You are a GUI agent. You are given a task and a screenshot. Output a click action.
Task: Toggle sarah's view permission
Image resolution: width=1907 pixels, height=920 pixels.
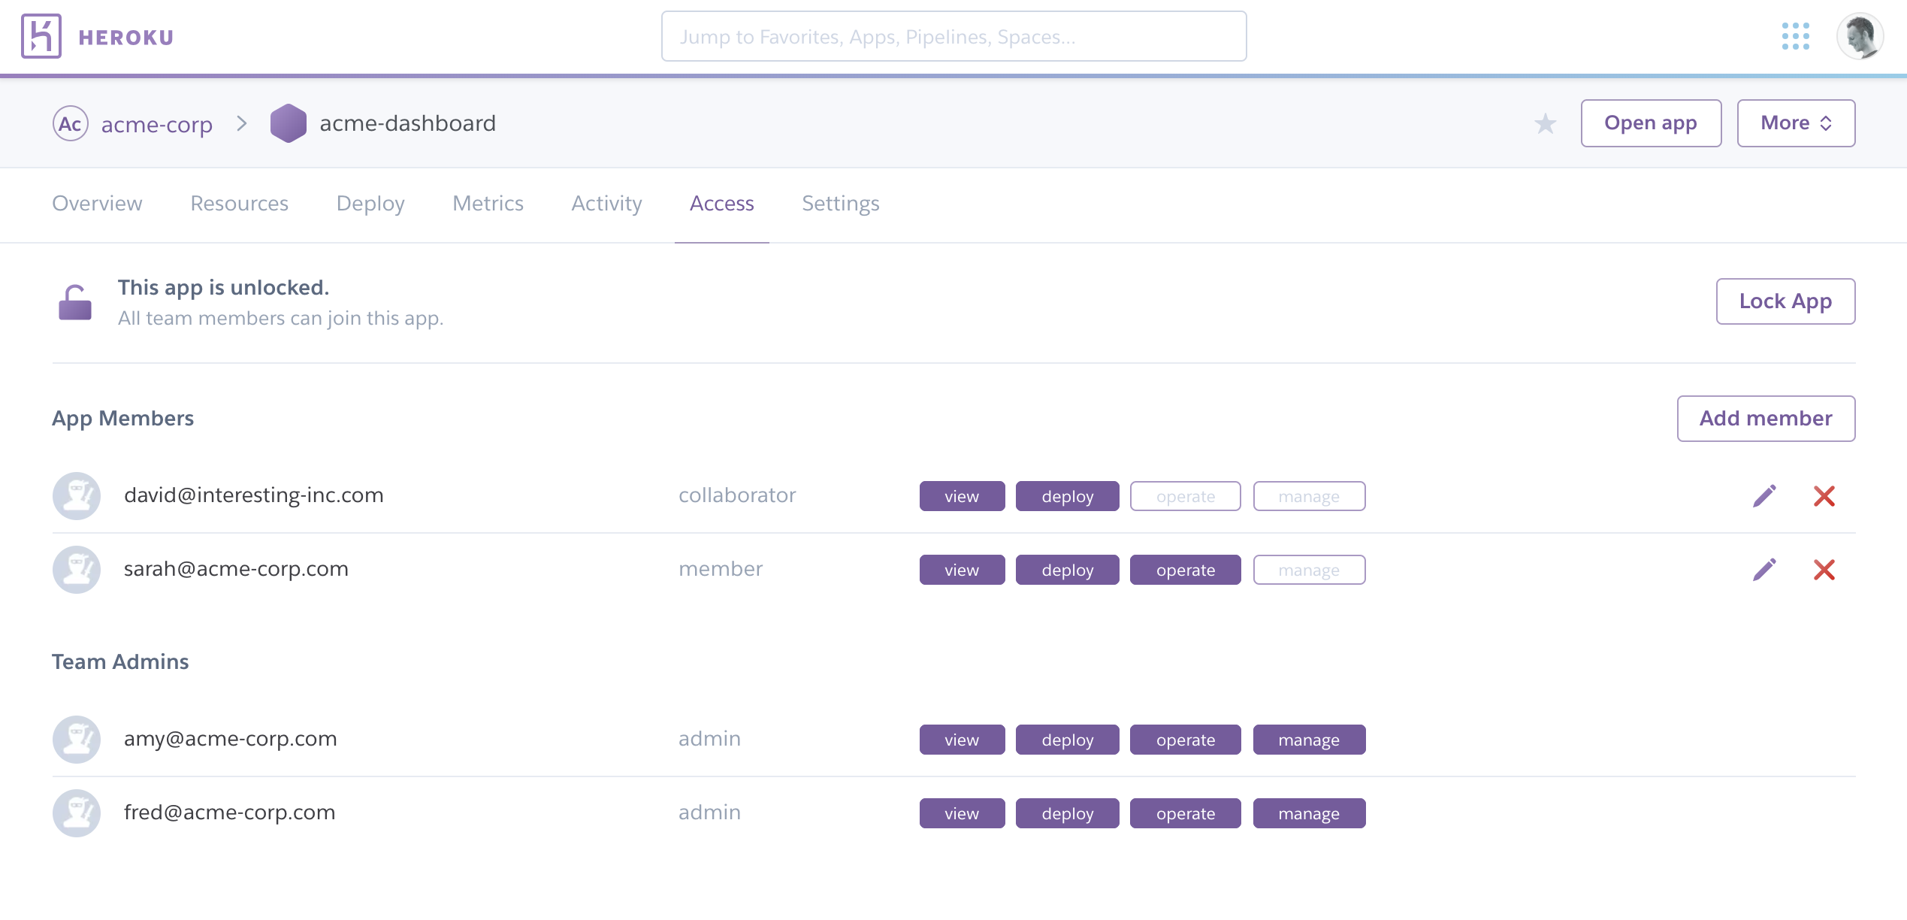click(962, 570)
